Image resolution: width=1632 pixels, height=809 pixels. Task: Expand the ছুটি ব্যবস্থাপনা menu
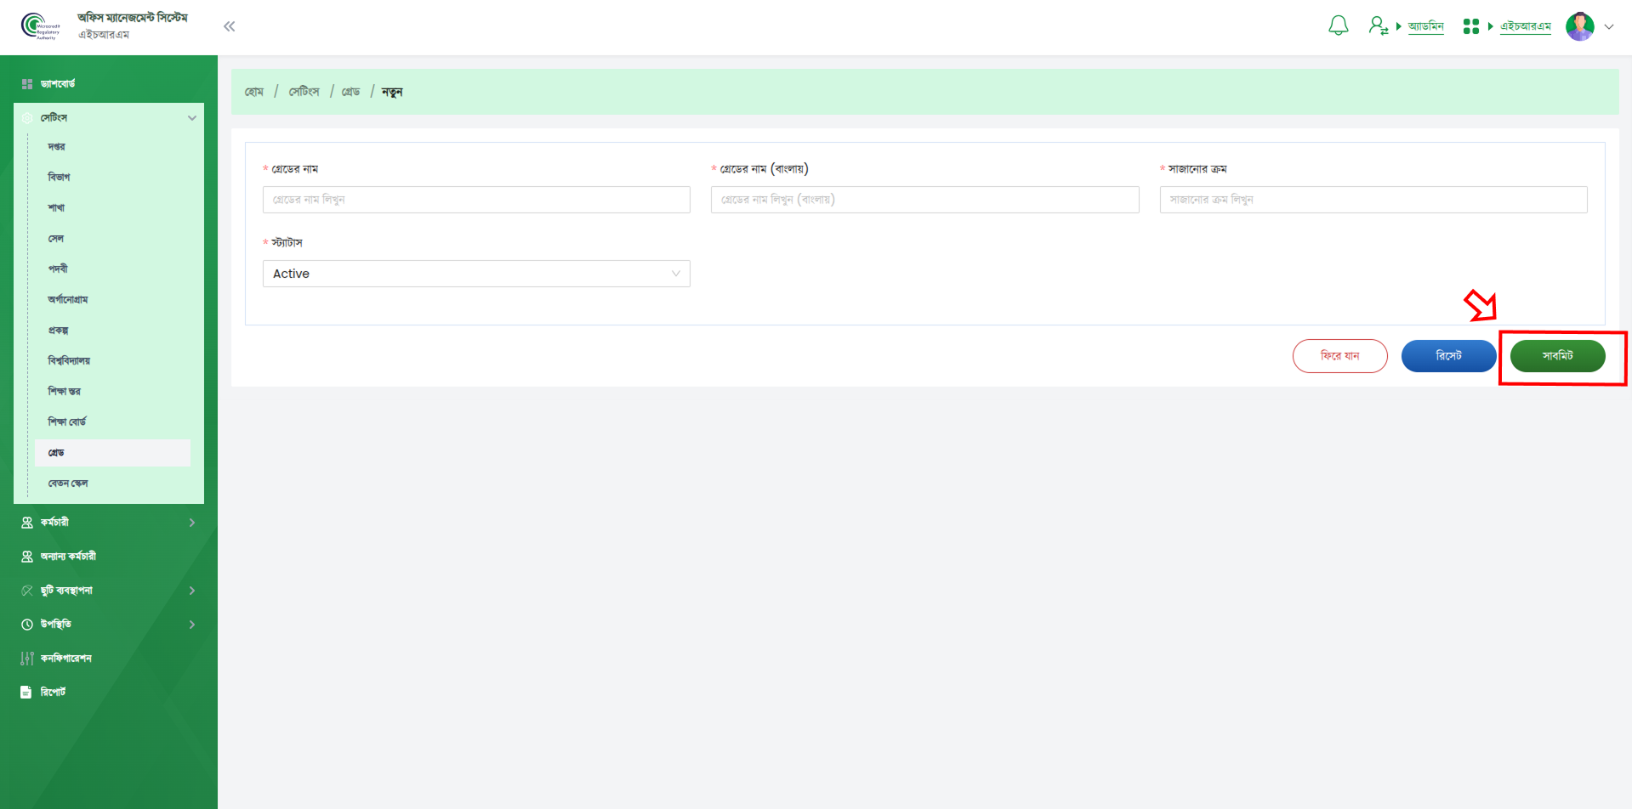coord(191,591)
